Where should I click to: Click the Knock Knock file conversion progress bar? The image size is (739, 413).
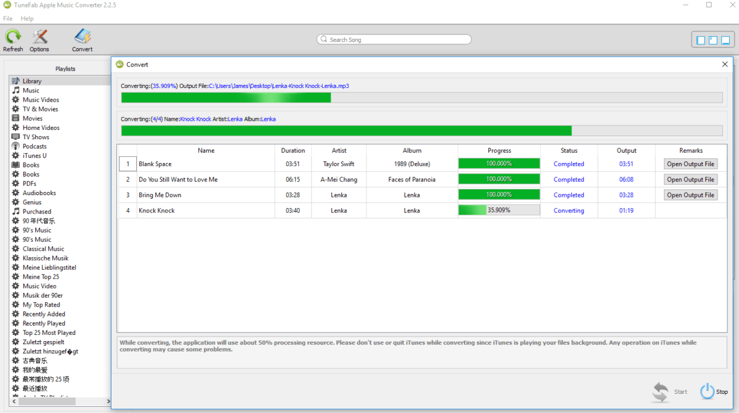[422, 97]
